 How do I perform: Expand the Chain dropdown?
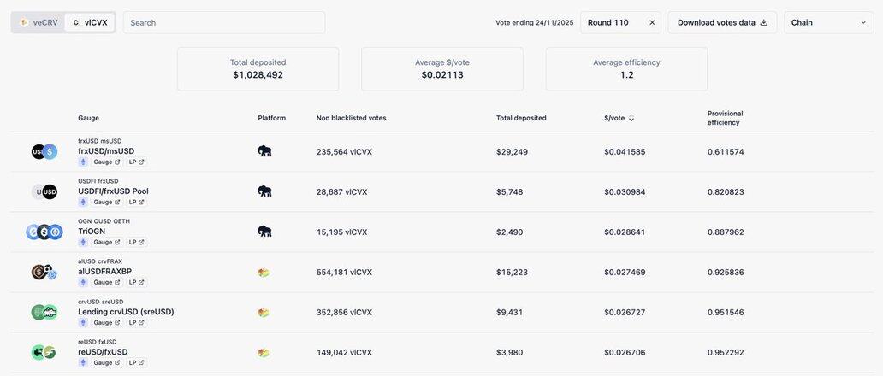[828, 22]
